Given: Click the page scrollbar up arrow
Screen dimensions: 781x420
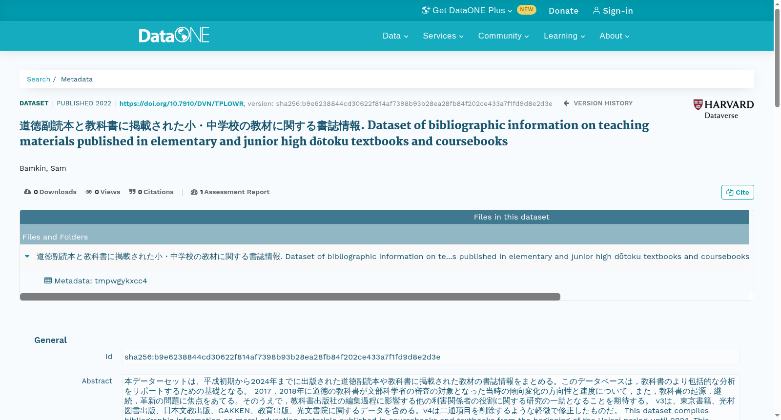Looking at the screenshot, I should click(777, 3).
